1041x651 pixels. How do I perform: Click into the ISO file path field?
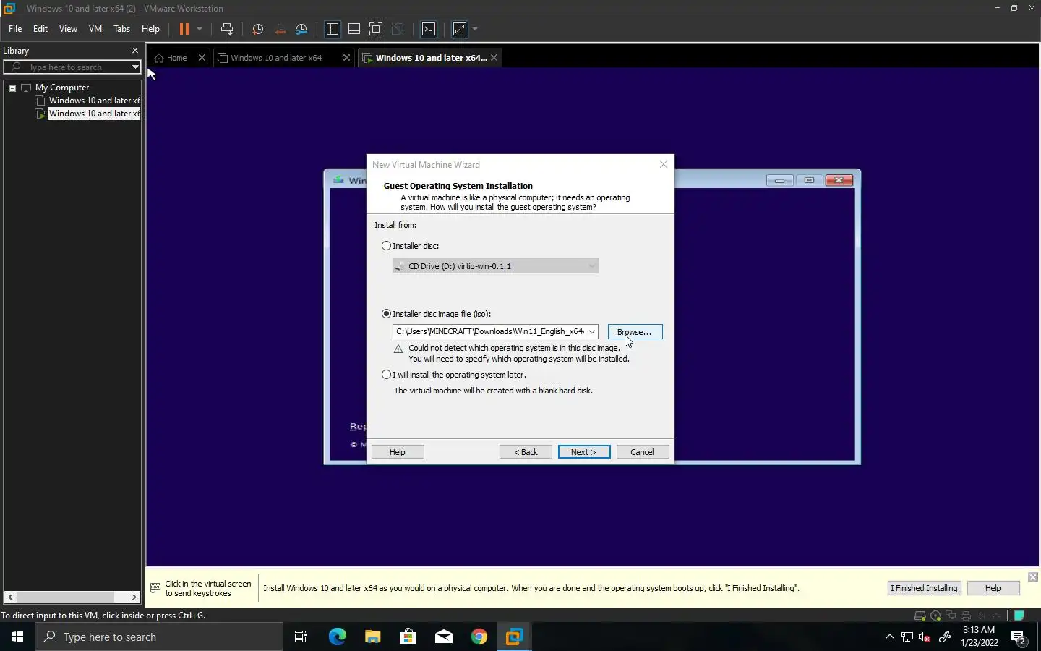(x=489, y=332)
